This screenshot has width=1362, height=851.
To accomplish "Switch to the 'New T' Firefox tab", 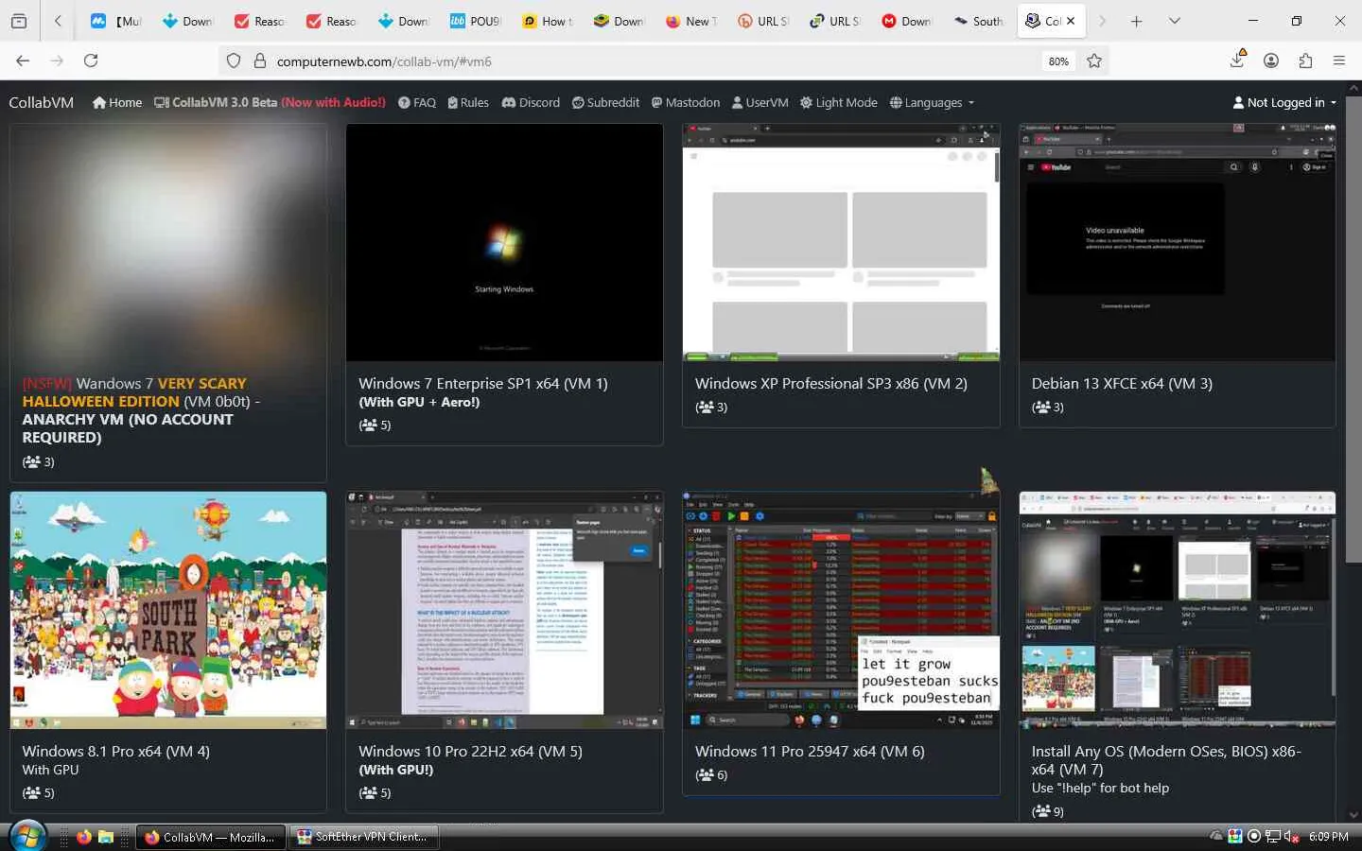I will click(x=692, y=21).
